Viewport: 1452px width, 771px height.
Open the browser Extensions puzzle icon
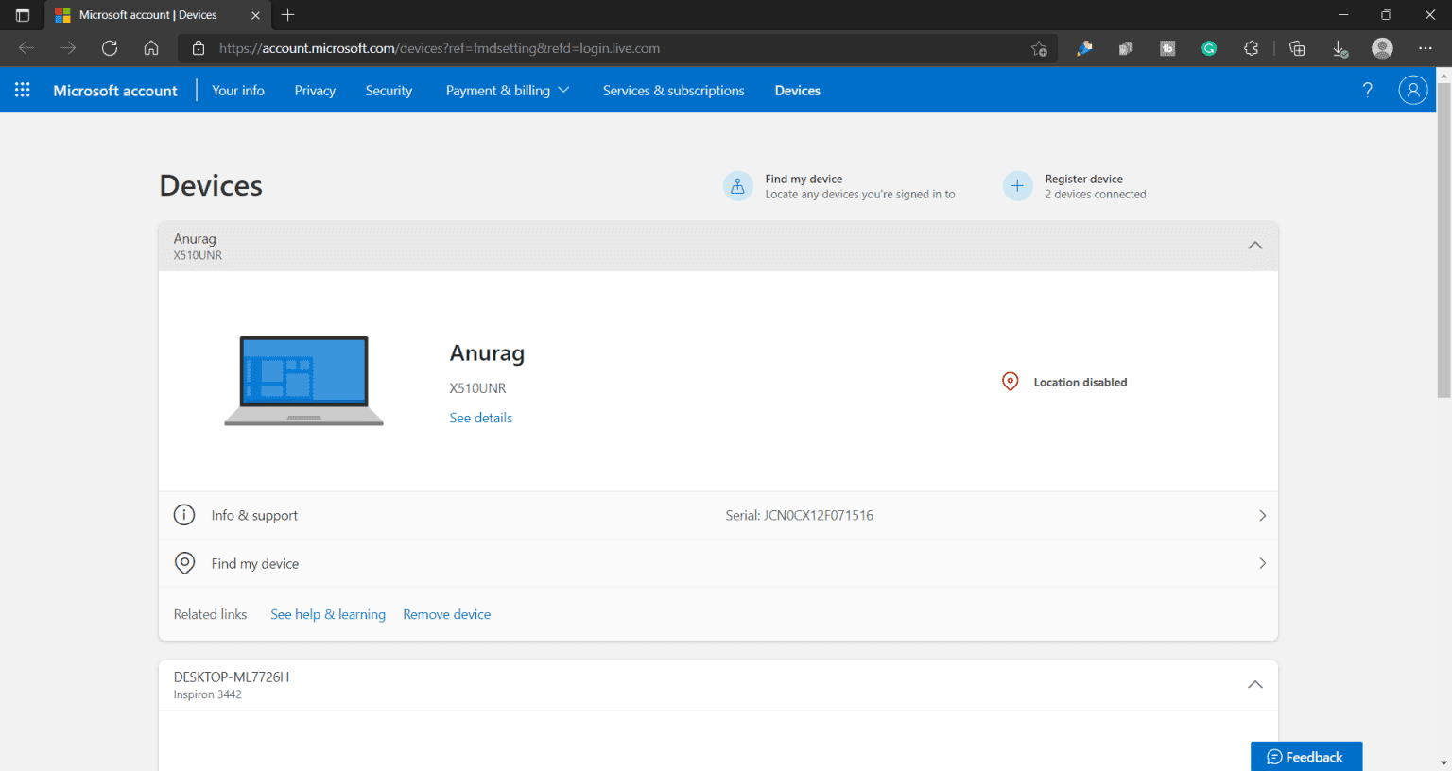(1251, 48)
